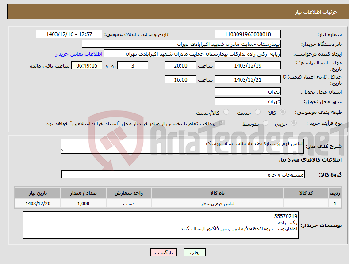The height and width of the screenshot is (264, 349).
Task: Click the remaining time field 06:49:05
Action: pos(87,65)
